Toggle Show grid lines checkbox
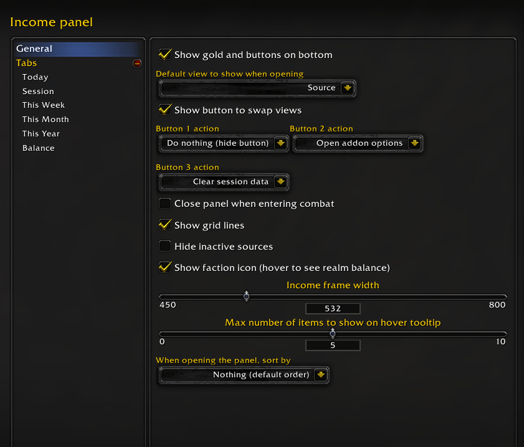The height and width of the screenshot is (447, 524). pyautogui.click(x=164, y=225)
